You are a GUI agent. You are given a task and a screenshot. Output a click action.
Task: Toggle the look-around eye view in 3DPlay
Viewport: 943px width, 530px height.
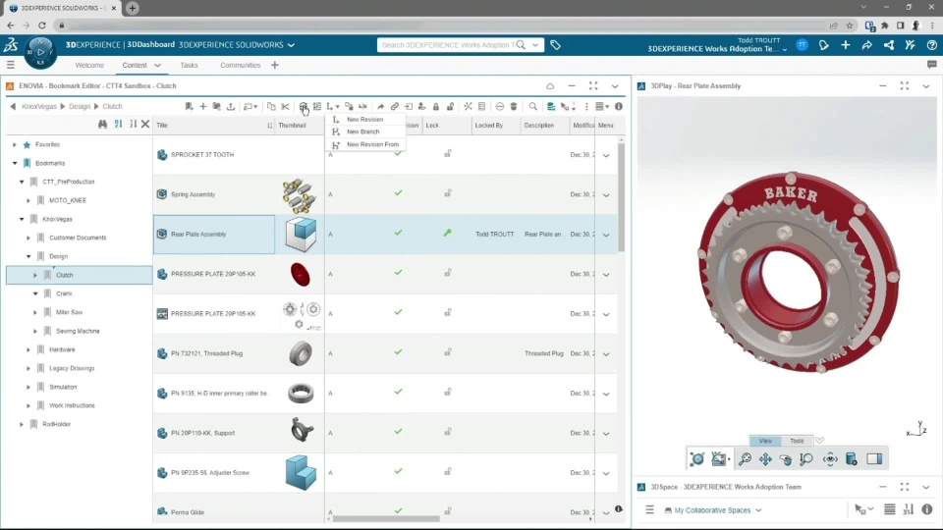tap(830, 459)
